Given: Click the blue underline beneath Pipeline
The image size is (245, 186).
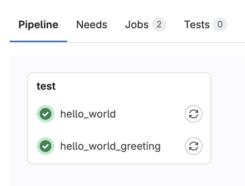Looking at the screenshot, I should click(38, 41).
